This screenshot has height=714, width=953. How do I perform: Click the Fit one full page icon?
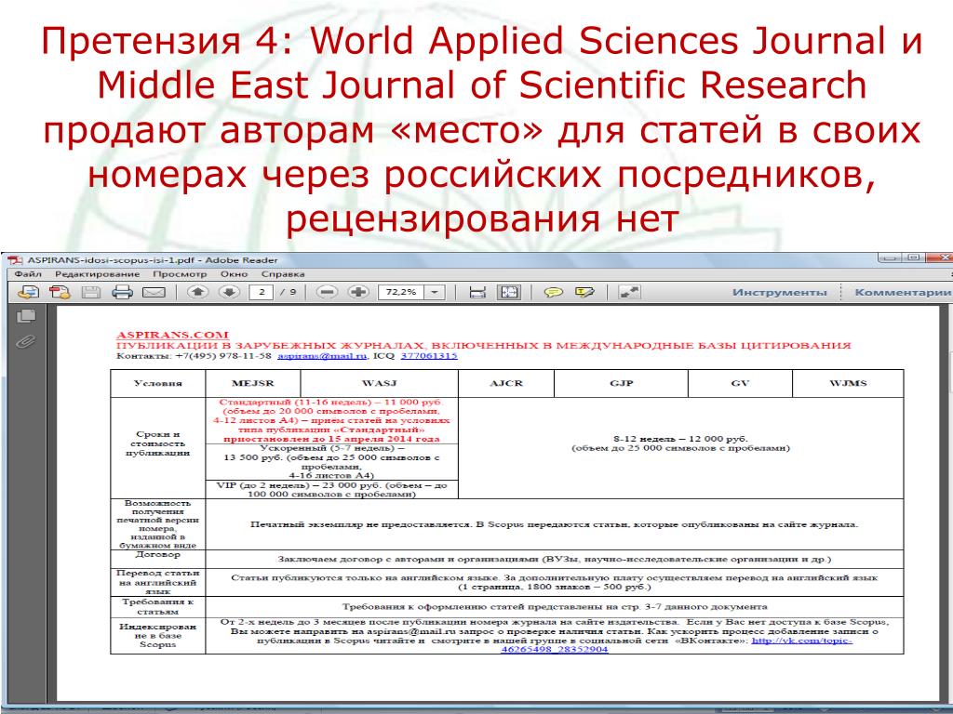(509, 292)
